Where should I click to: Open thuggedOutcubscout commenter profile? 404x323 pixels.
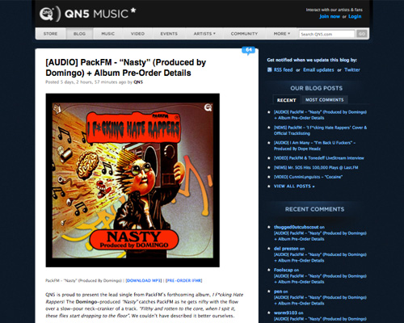click(297, 227)
